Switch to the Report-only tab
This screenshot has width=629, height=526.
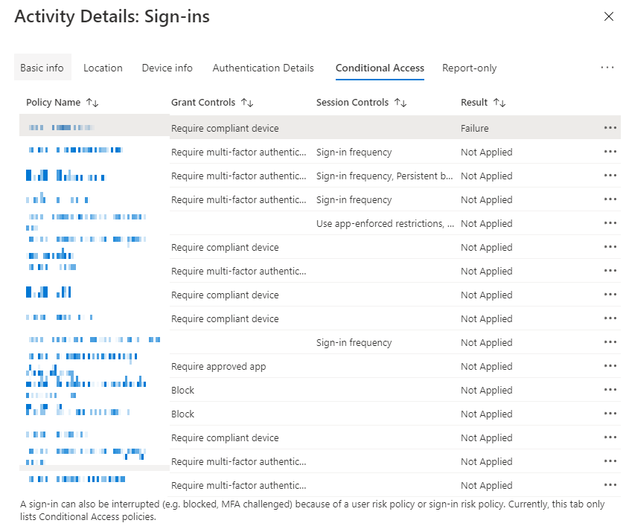[x=469, y=68]
